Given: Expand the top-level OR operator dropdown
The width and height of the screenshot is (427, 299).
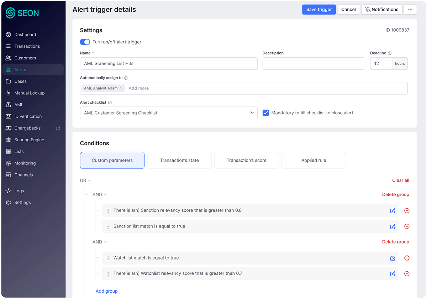Looking at the screenshot, I should tap(85, 180).
